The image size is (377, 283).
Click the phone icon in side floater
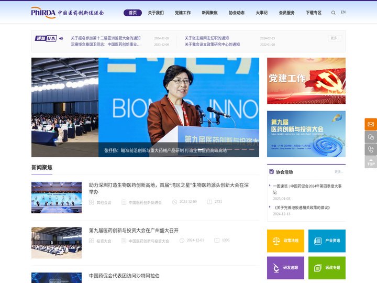(371, 149)
